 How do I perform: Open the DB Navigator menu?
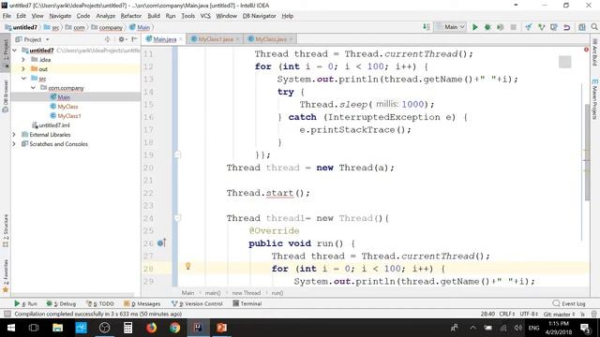point(259,16)
